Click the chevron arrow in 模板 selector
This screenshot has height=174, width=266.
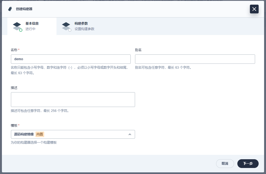(130, 134)
